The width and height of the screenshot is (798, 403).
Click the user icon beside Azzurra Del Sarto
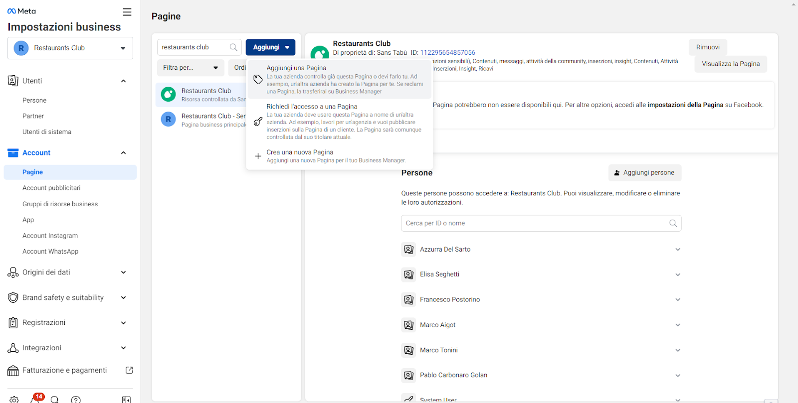pyautogui.click(x=409, y=250)
